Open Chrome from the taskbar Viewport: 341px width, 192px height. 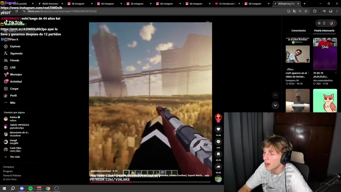(48, 189)
